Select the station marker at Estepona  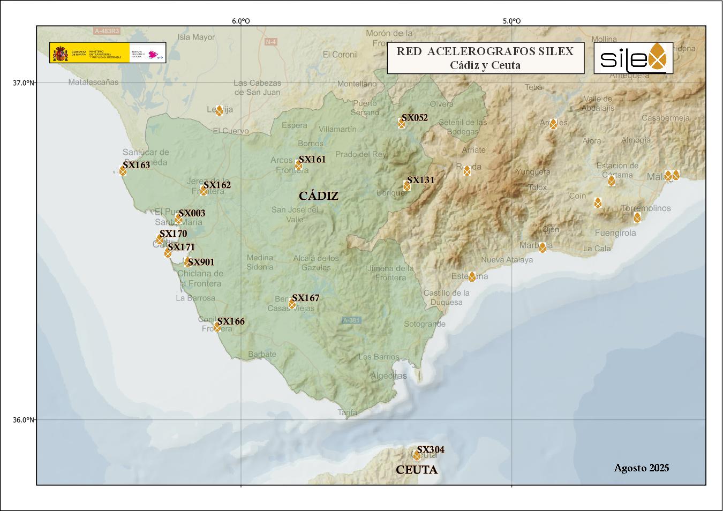(x=472, y=277)
